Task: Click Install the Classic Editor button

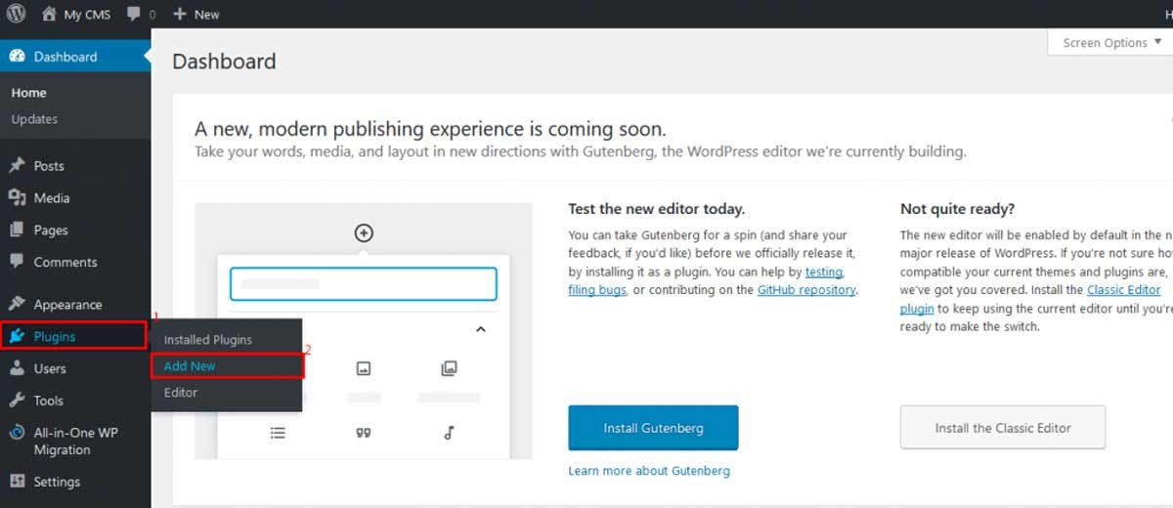Action: 1003,428
